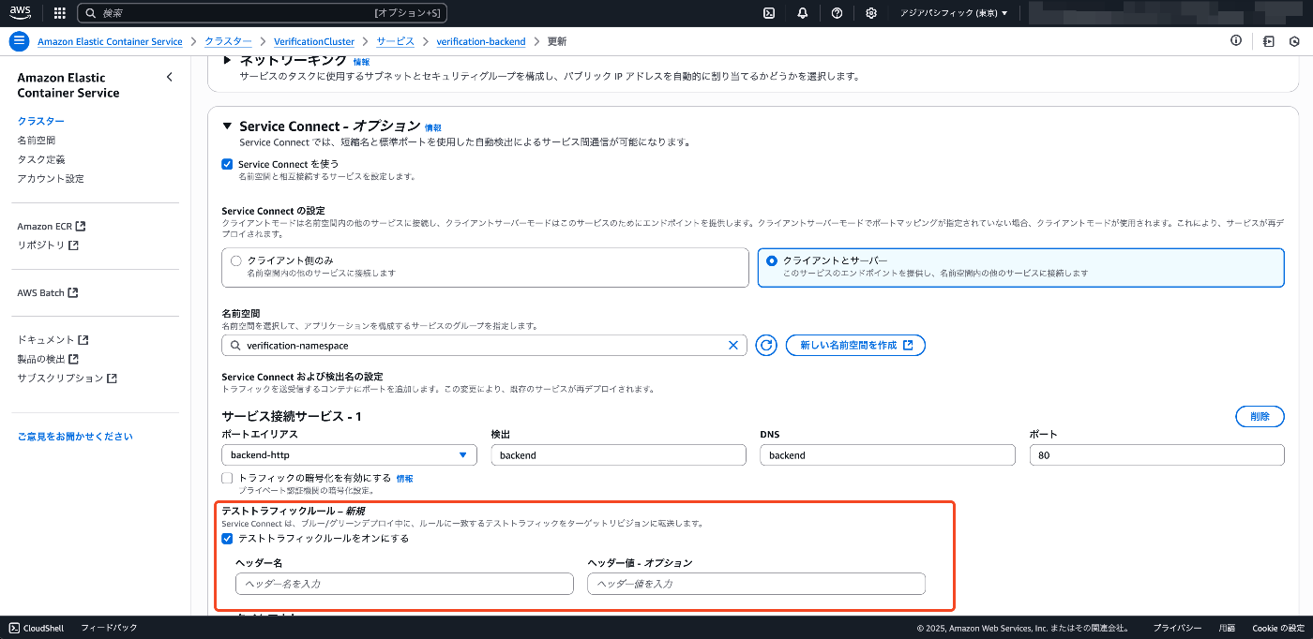Select クライアントとサーバー radio option

tap(772, 260)
